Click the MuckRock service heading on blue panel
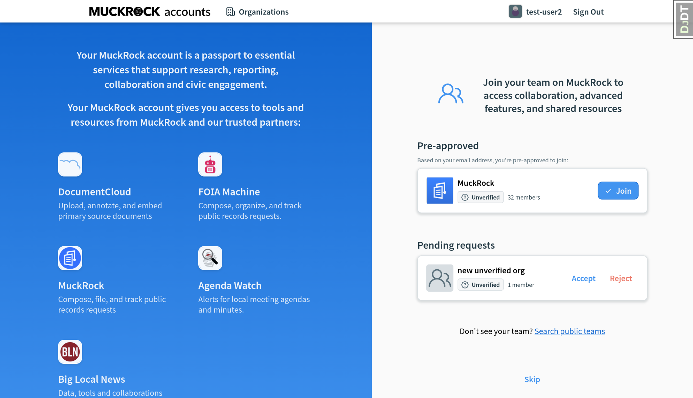The height and width of the screenshot is (398, 693). pos(81,286)
